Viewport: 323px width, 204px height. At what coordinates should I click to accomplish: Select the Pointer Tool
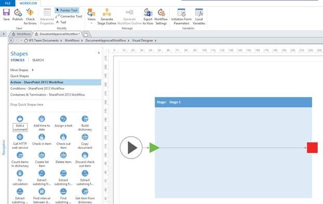tap(67, 10)
